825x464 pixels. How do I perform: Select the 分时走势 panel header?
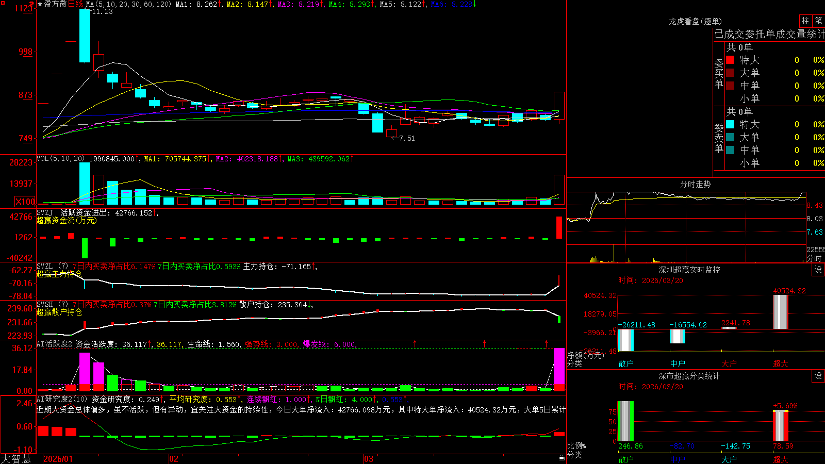[x=696, y=184]
